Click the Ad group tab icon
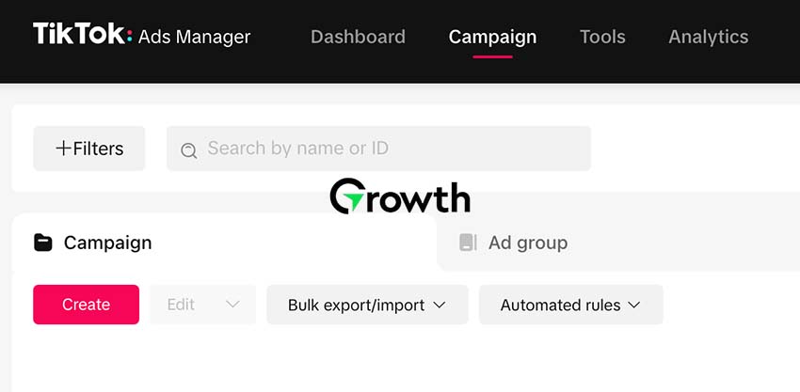This screenshot has height=392, width=800. (x=468, y=243)
